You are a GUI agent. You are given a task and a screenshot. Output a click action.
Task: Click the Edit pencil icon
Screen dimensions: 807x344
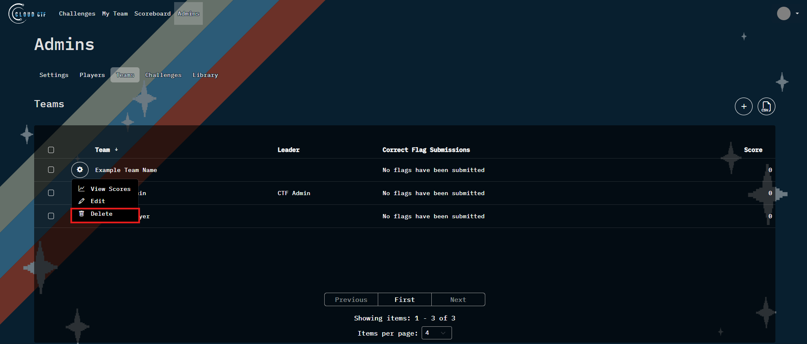point(82,201)
